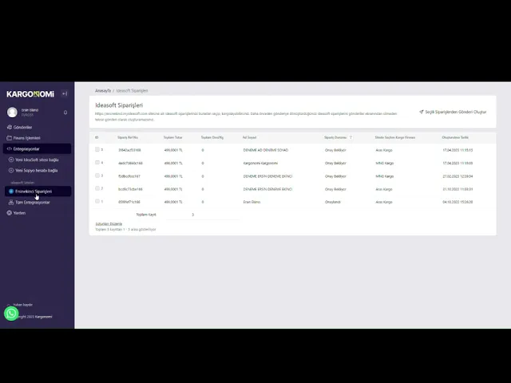Click the Toplam Kayıt summary label
511x383 pixels.
(x=146, y=215)
